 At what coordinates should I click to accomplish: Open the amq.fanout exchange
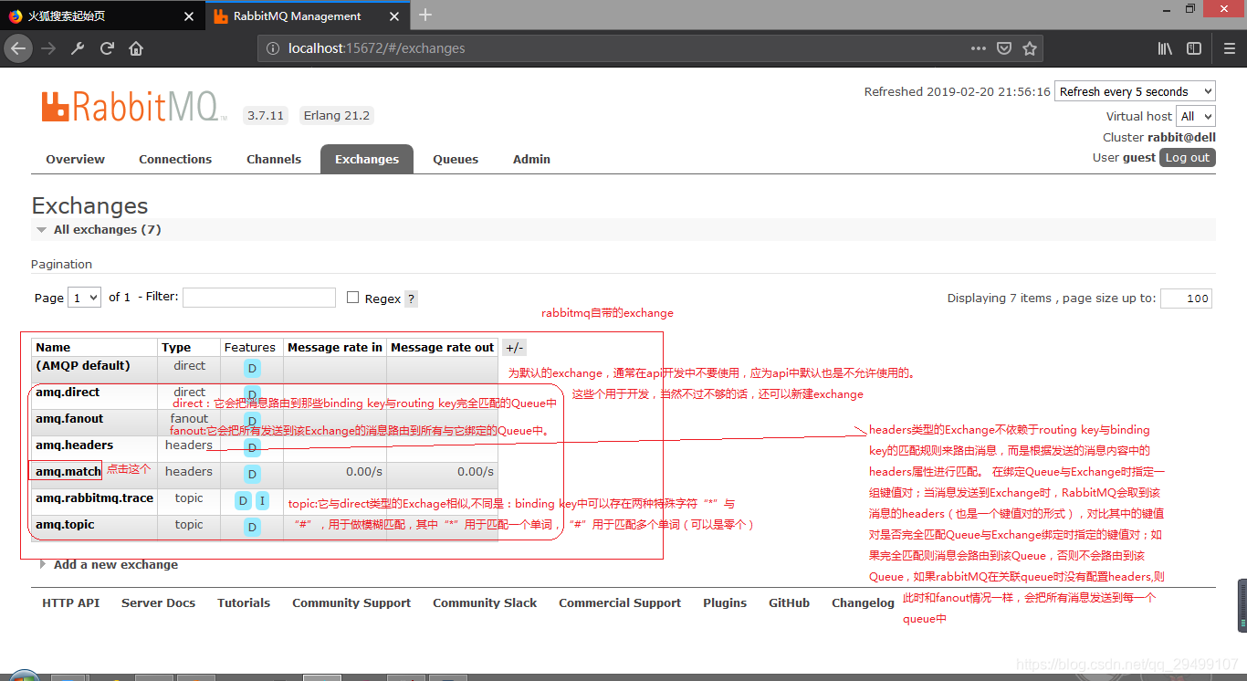click(69, 418)
